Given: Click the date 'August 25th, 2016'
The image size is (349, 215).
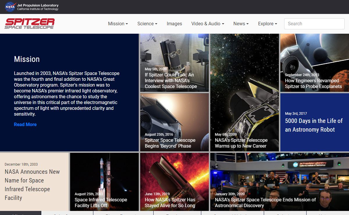Looking at the screenshot, I should [159, 135].
